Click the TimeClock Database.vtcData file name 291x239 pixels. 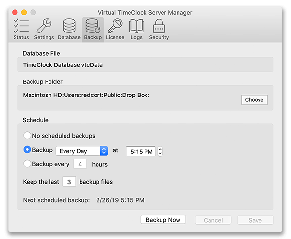[63, 65]
